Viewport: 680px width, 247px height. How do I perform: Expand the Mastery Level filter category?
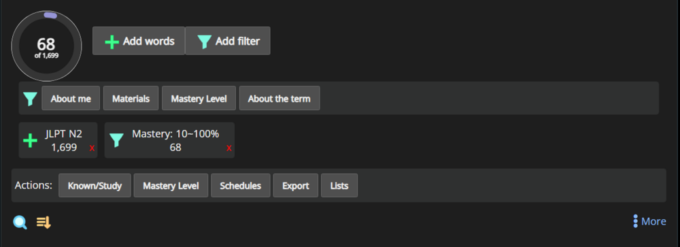pos(199,98)
